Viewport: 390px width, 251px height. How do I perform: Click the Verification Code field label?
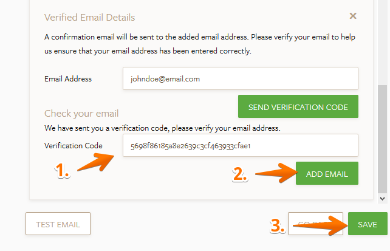tap(74, 146)
